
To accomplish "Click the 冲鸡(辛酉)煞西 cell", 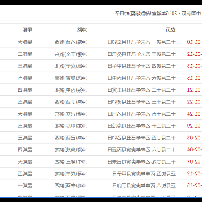I will pyautogui.click(x=71, y=186).
